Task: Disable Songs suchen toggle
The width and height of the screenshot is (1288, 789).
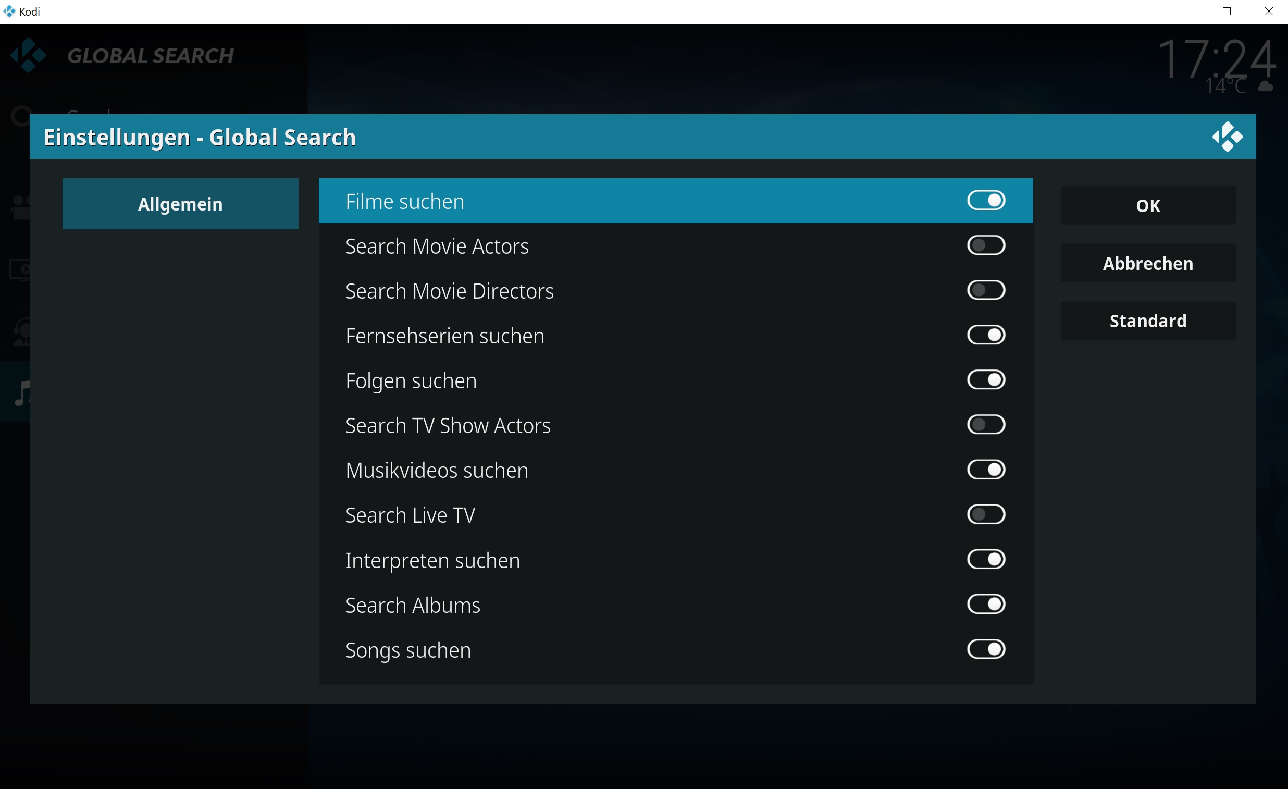Action: tap(986, 649)
